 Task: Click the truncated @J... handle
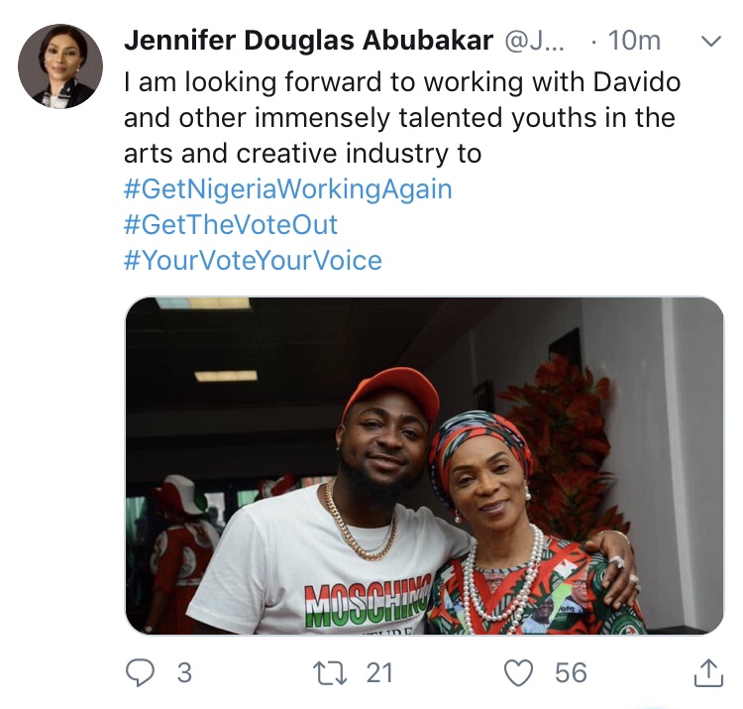click(535, 42)
